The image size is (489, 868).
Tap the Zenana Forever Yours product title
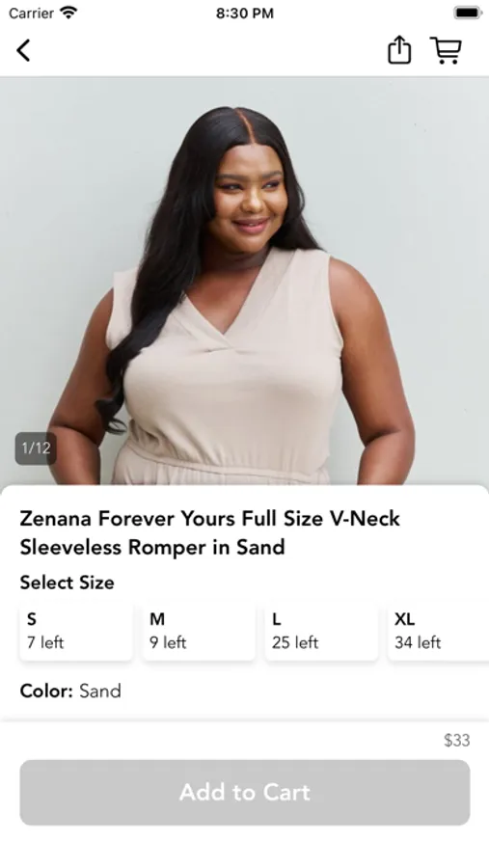click(210, 532)
